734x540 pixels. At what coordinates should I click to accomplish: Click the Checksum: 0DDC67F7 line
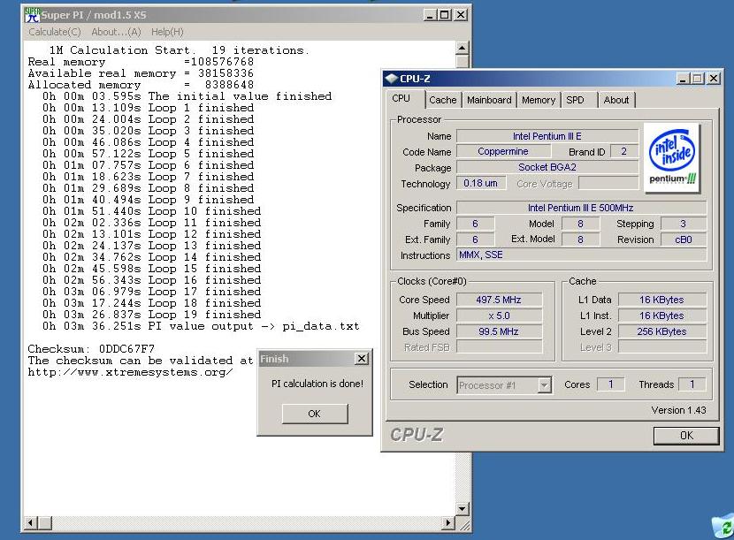coord(91,349)
